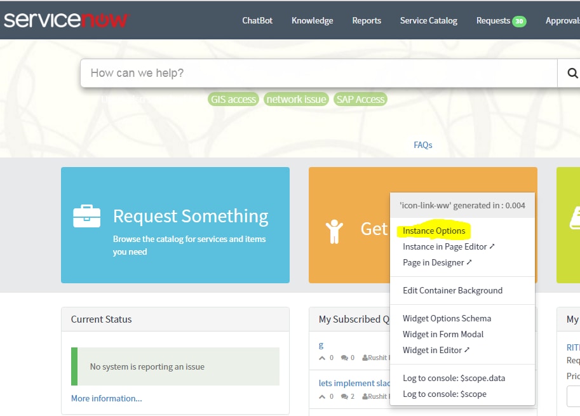Click the network issue tag

[x=296, y=99]
